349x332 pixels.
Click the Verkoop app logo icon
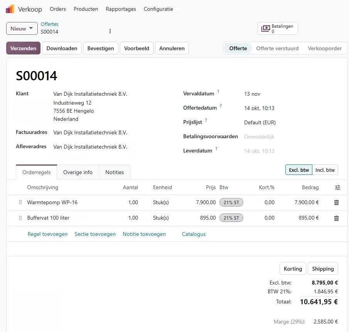click(10, 9)
